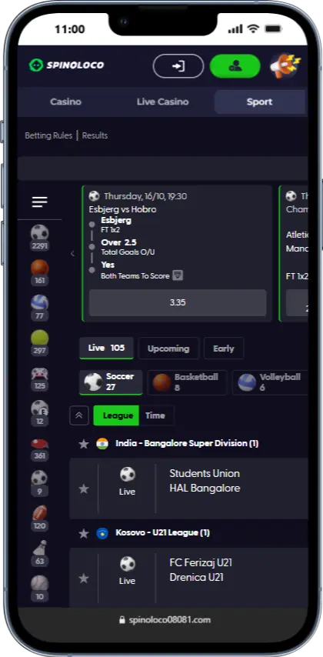Collapse Kosovo - U21 League section
The image size is (323, 657).
coord(163,533)
